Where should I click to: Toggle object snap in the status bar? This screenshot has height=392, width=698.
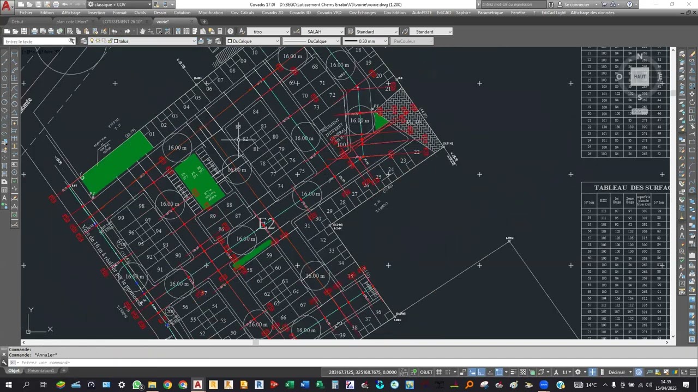point(499,372)
